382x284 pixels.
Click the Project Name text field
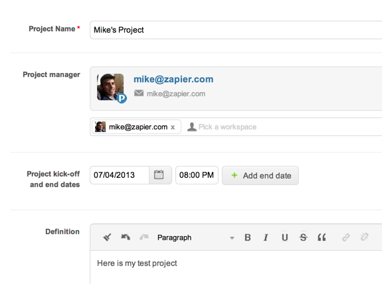[x=236, y=30]
